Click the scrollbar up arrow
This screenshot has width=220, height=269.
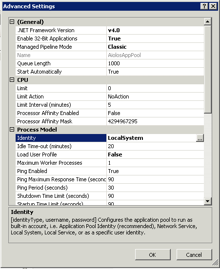coord(208,21)
